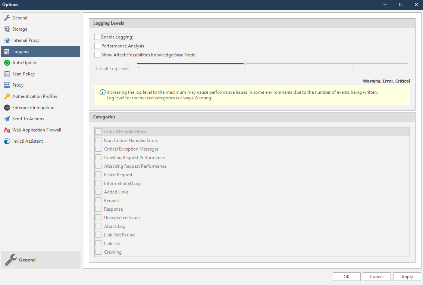Click the Web Application Firewall icon
Viewport: 423px width, 285px height.
click(6, 130)
